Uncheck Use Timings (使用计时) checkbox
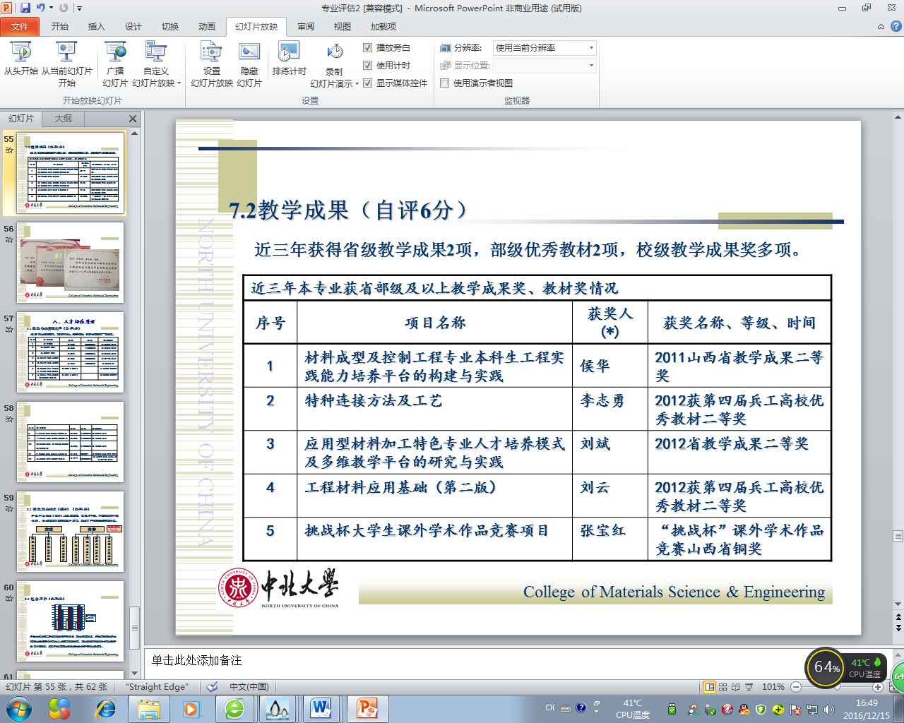The width and height of the screenshot is (904, 723). click(367, 66)
